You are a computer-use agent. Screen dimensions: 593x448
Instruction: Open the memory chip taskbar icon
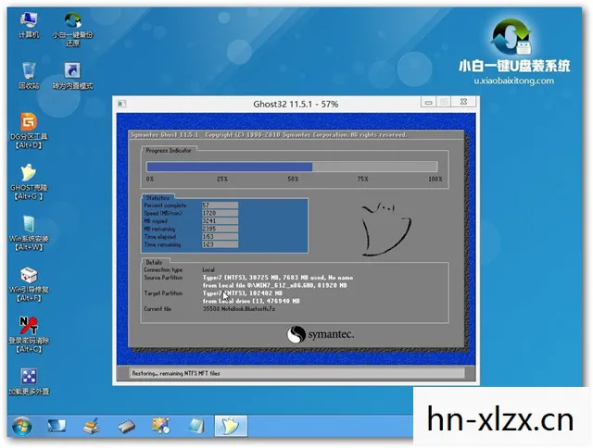[126, 427]
